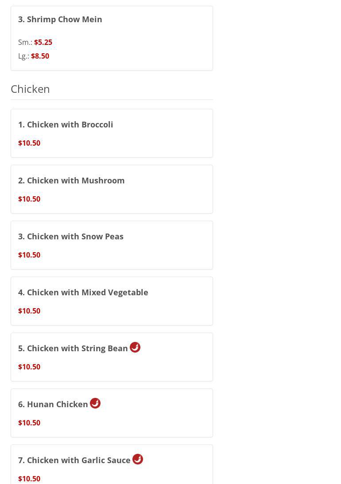Open Chicken with String Bean item
341x484 pixels.
[x=73, y=348]
